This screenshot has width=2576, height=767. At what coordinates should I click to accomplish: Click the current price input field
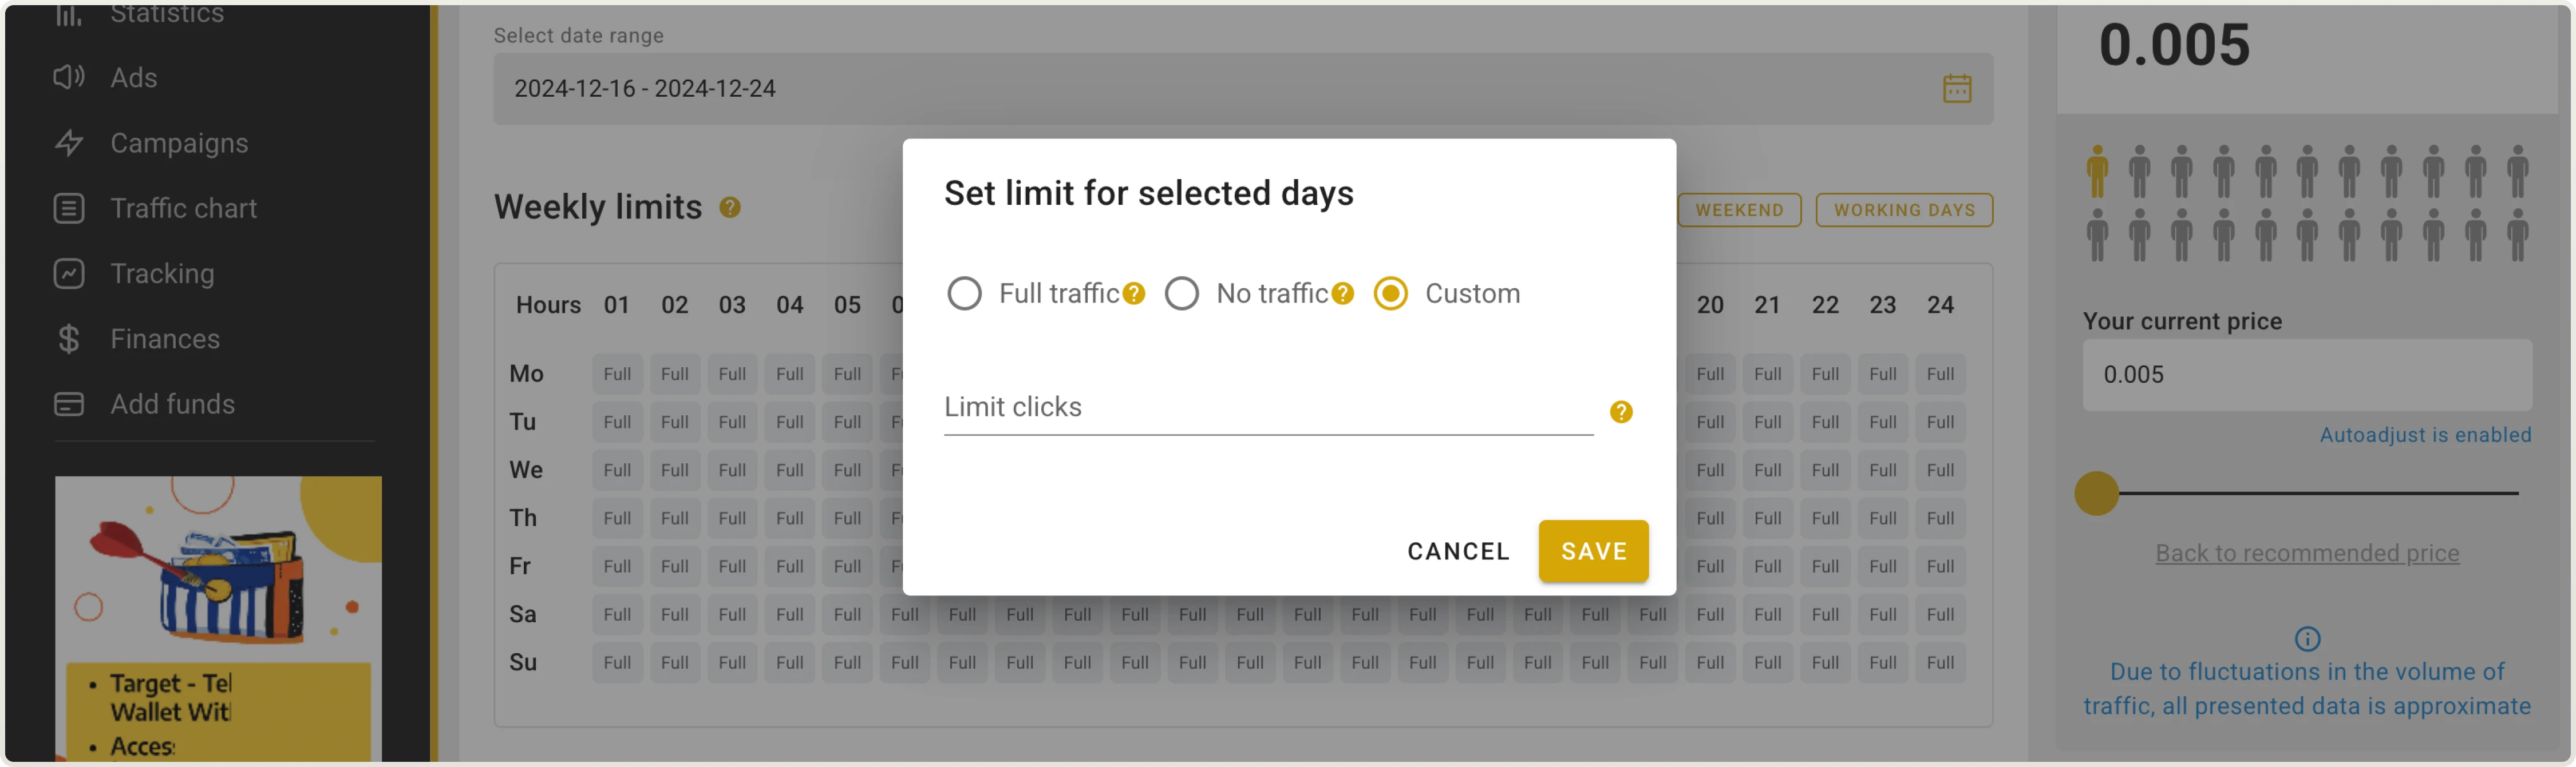click(2307, 375)
